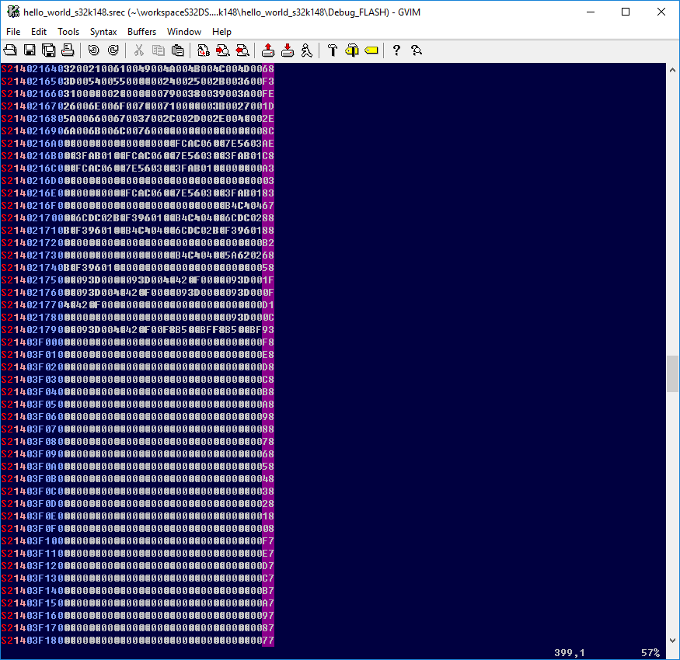Viewport: 680px width, 660px height.
Task: Run a Vim script icon
Action: tap(307, 50)
